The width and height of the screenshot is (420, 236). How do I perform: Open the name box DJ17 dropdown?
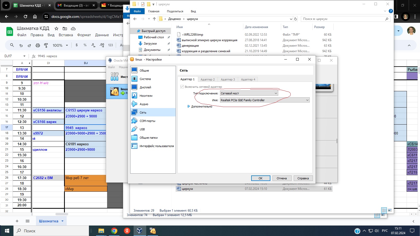coord(24,56)
